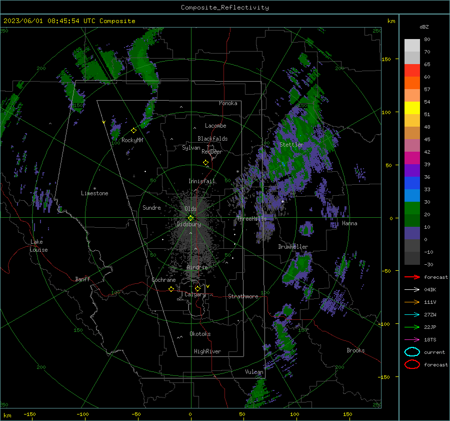Click the dBZ legend heading
Viewport: 450px width, 421px height.
point(424,27)
